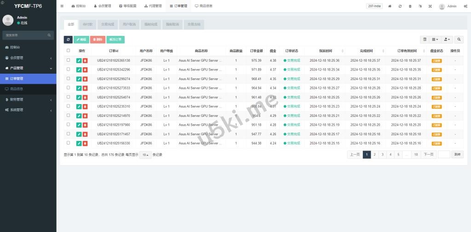
Task: Click the settings gears icon at top right
Action: pyautogui.click(x=465, y=6)
